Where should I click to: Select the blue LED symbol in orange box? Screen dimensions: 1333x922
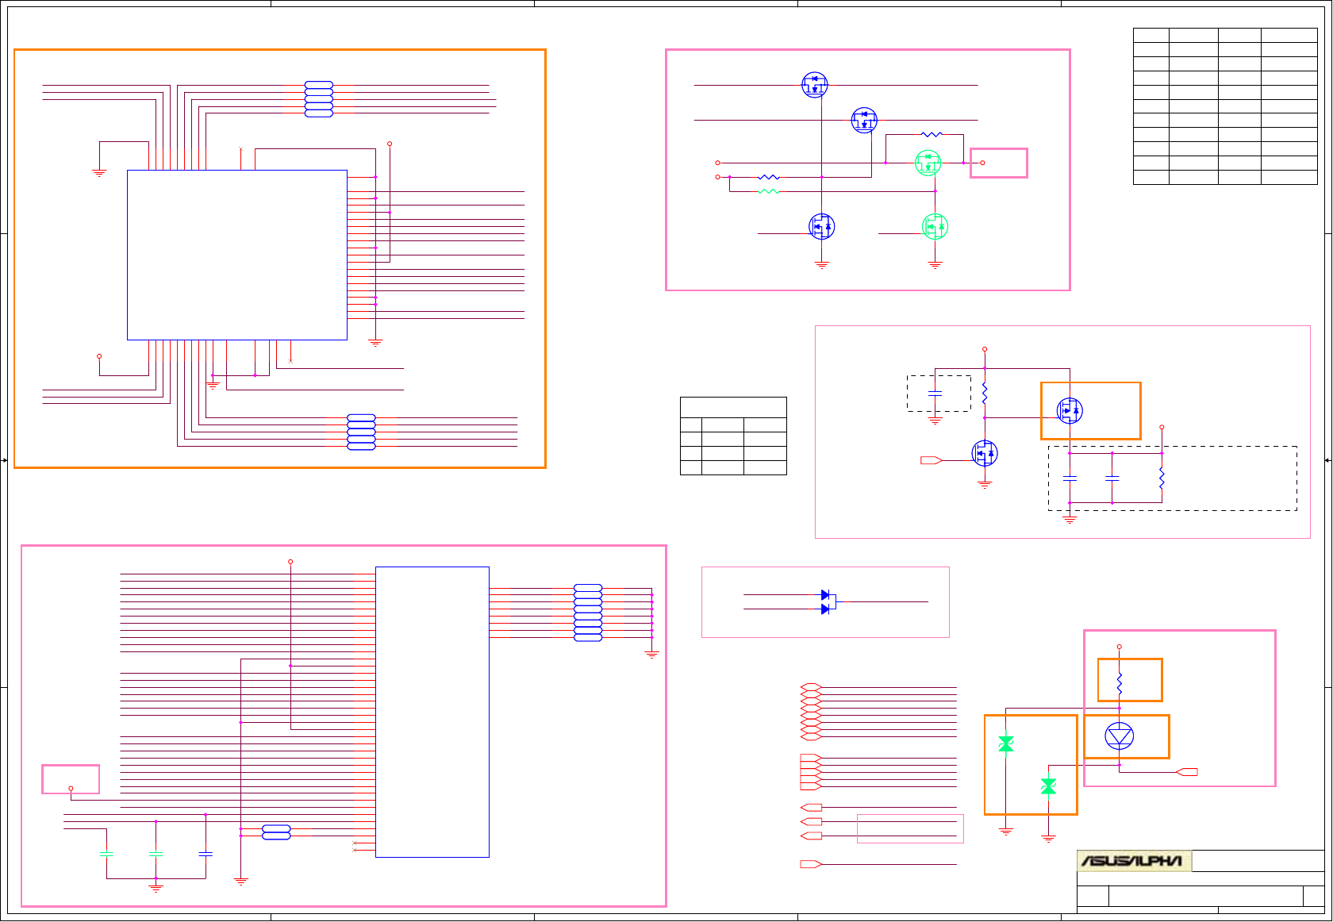pyautogui.click(x=1120, y=736)
